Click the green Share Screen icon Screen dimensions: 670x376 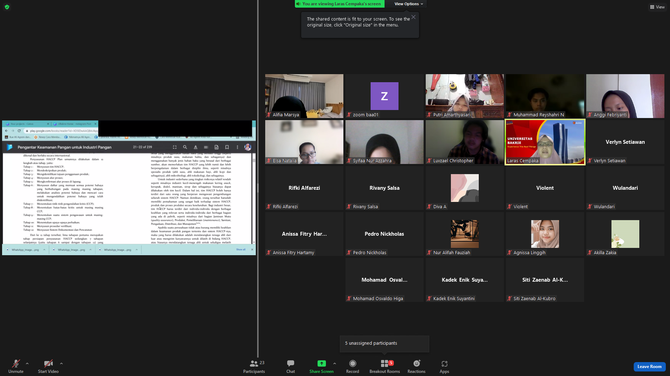pyautogui.click(x=321, y=363)
